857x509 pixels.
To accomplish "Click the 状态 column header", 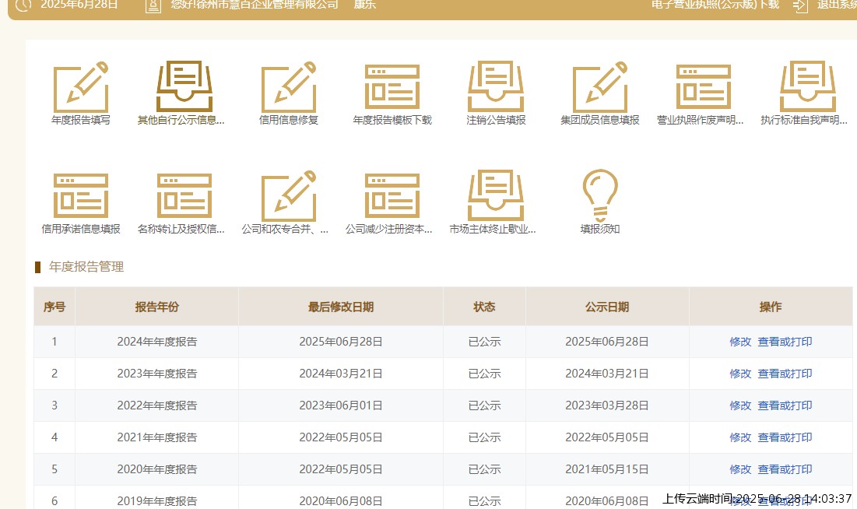I will (x=484, y=307).
